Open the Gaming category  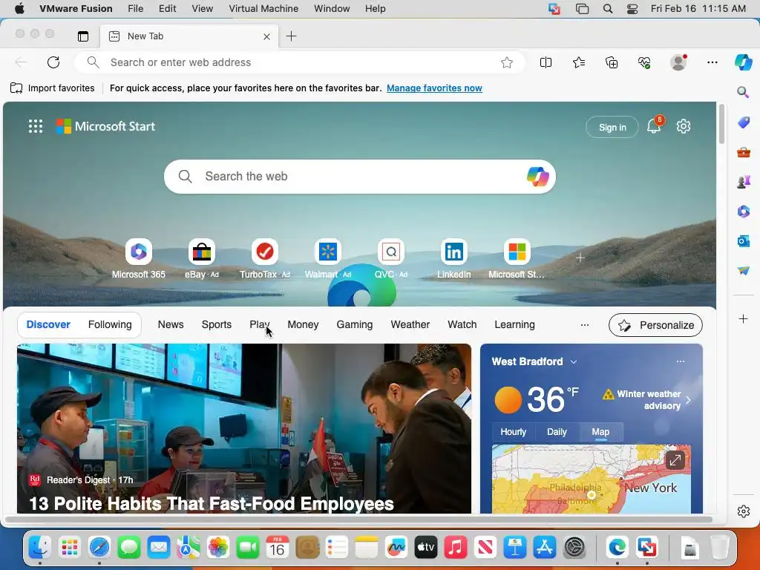coord(354,325)
